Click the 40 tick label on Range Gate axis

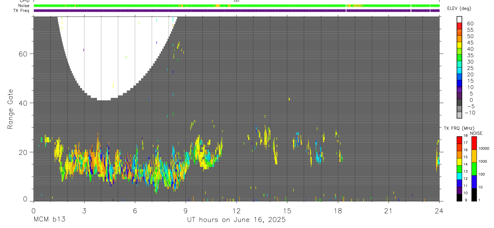25,103
